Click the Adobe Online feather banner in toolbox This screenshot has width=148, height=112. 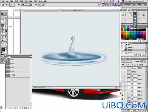(x=4, y=14)
